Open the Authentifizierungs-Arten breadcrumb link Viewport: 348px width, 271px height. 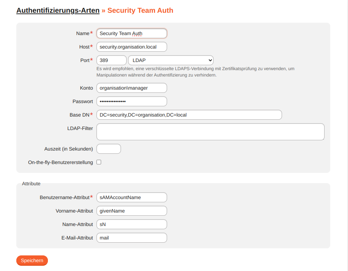(58, 10)
